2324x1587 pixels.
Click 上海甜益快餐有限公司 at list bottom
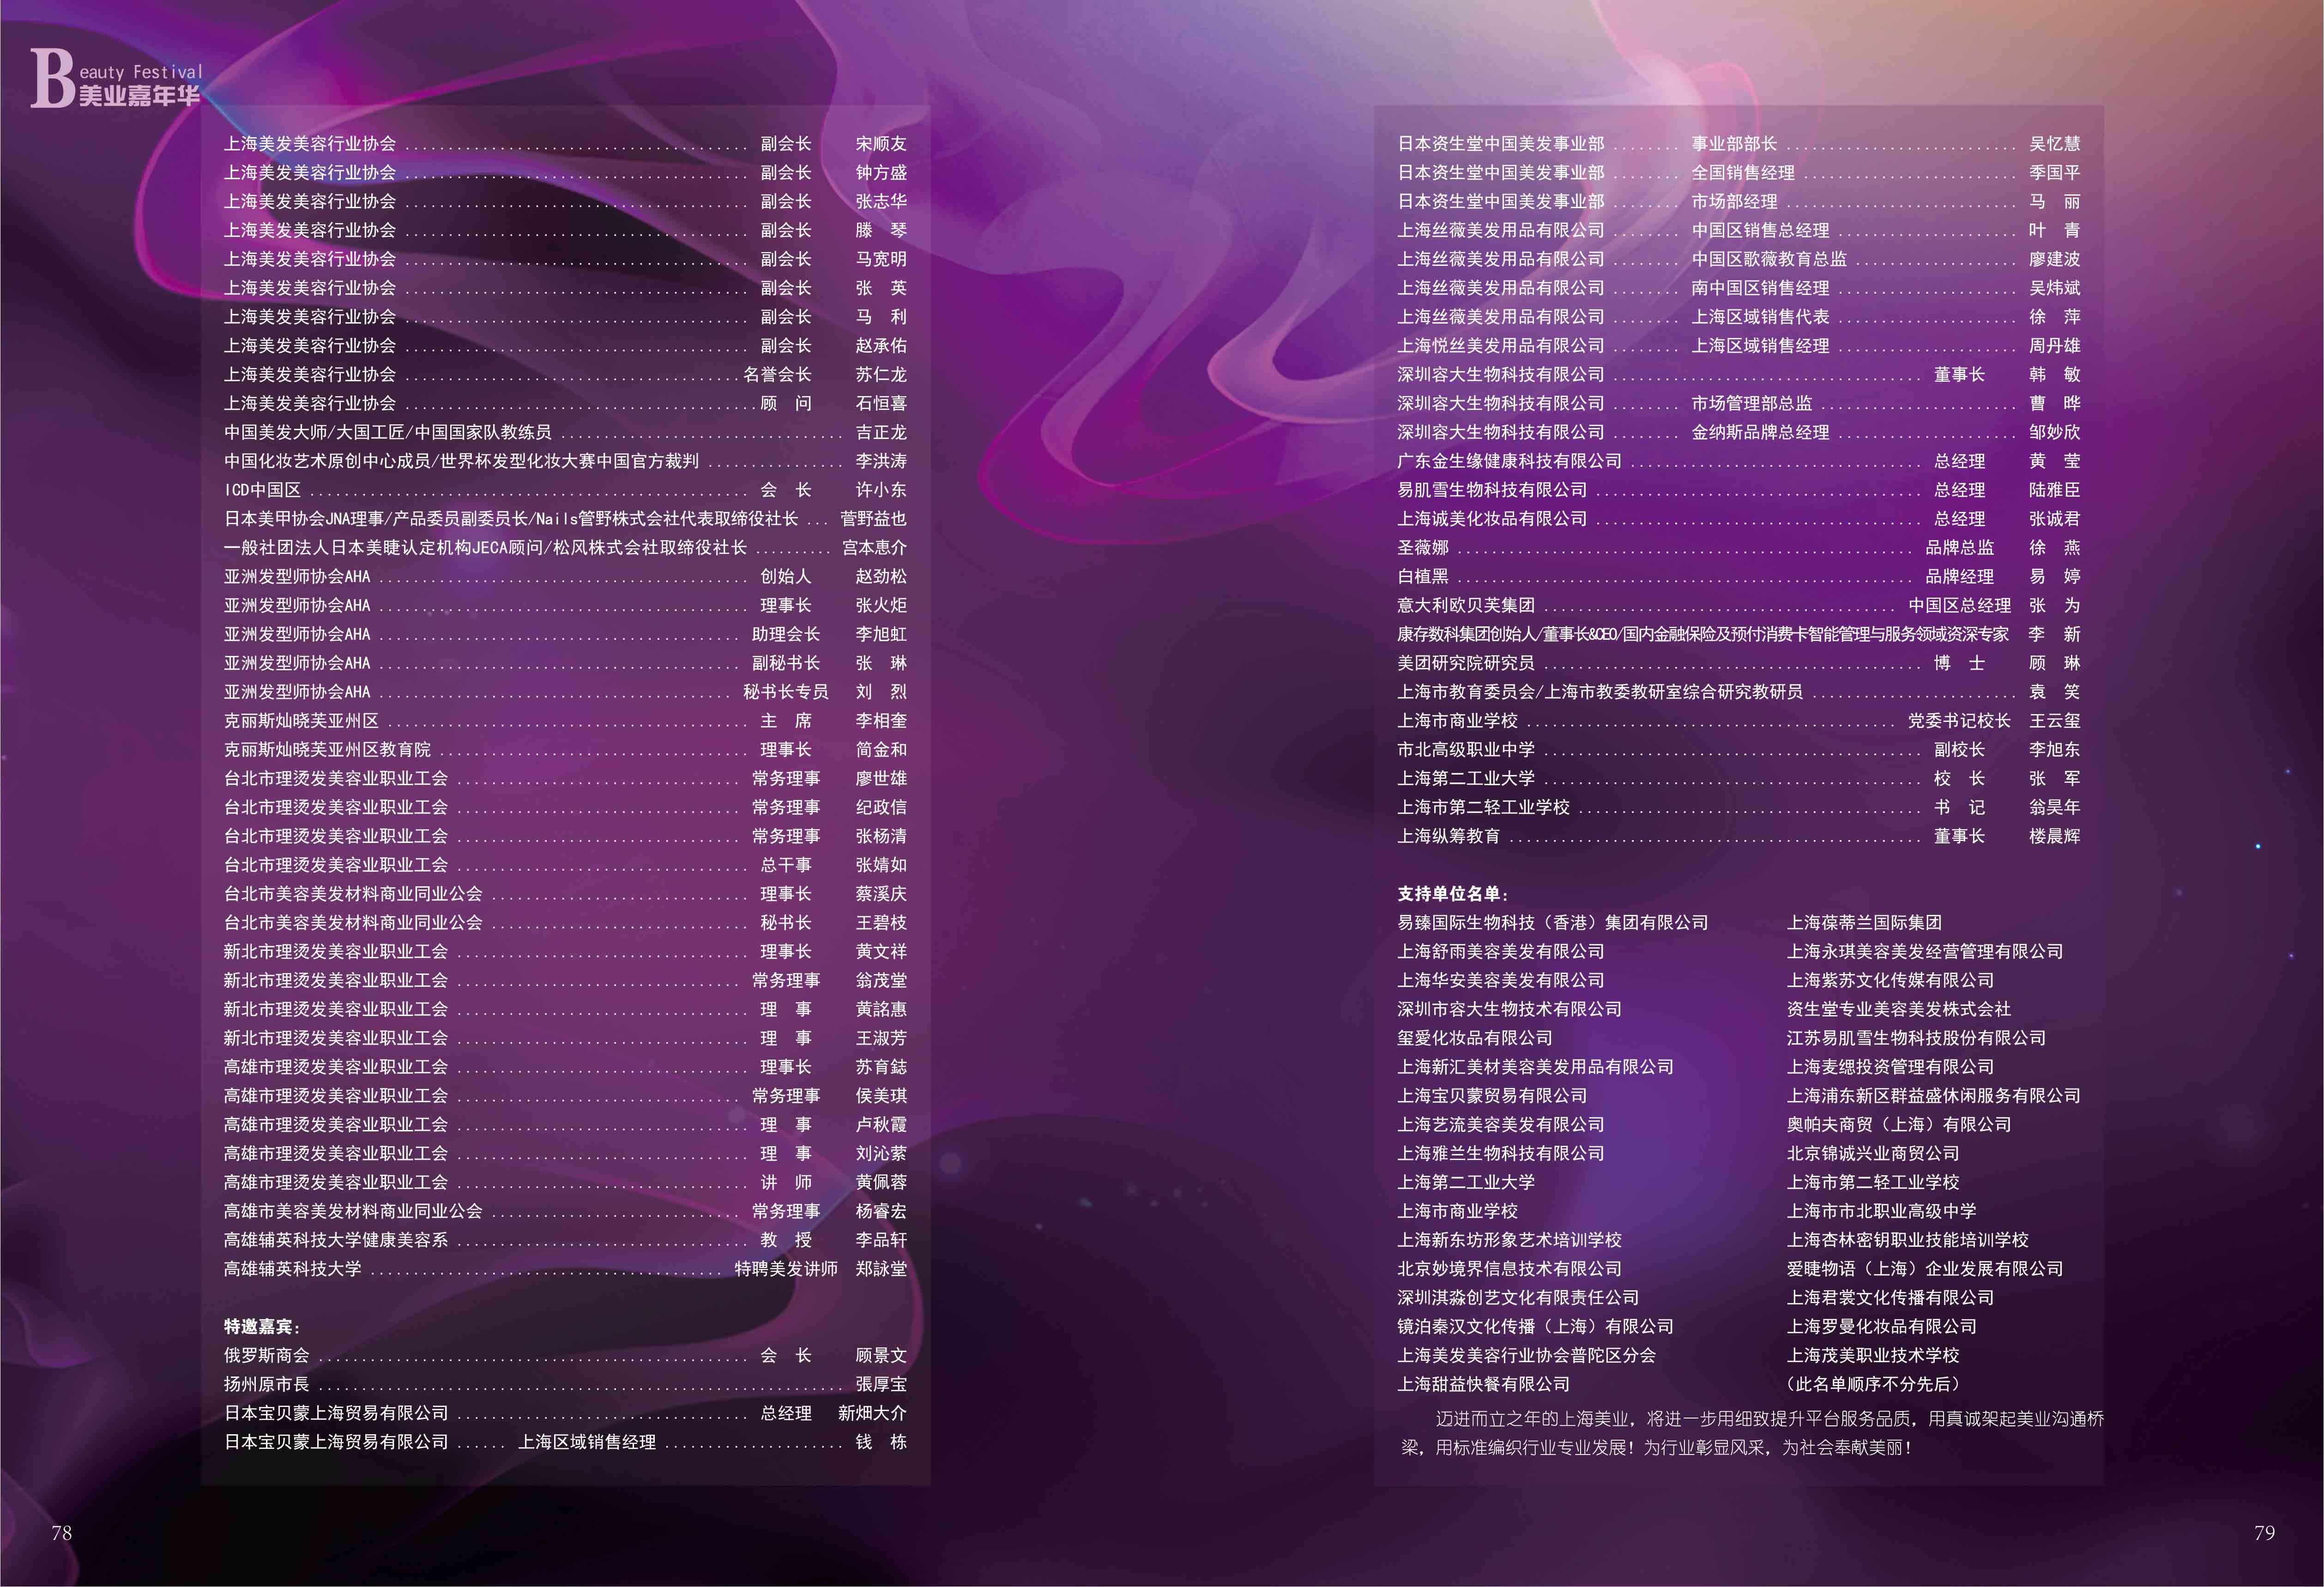point(1483,1384)
